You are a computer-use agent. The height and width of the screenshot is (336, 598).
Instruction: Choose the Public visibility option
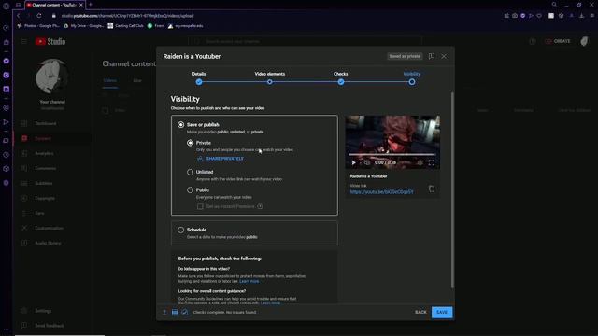coord(190,189)
